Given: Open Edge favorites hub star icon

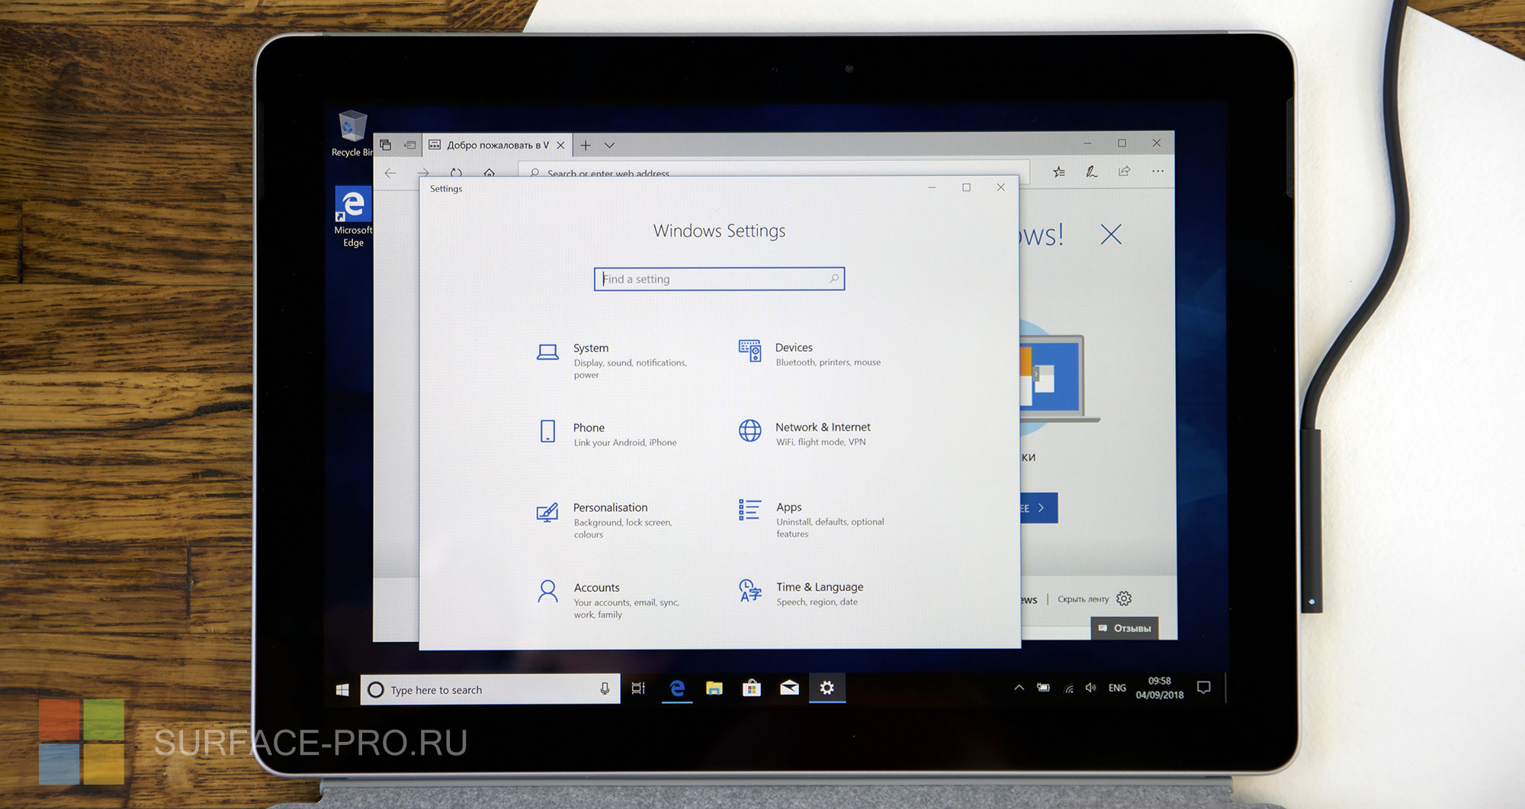Looking at the screenshot, I should click(1059, 172).
